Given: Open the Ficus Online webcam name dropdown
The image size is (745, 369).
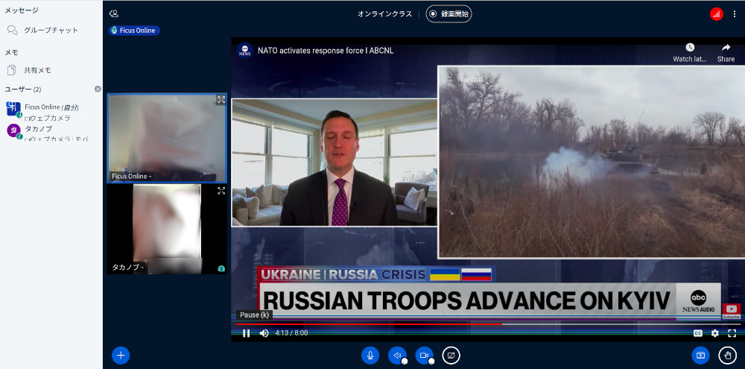Looking at the screenshot, I should pyautogui.click(x=132, y=177).
